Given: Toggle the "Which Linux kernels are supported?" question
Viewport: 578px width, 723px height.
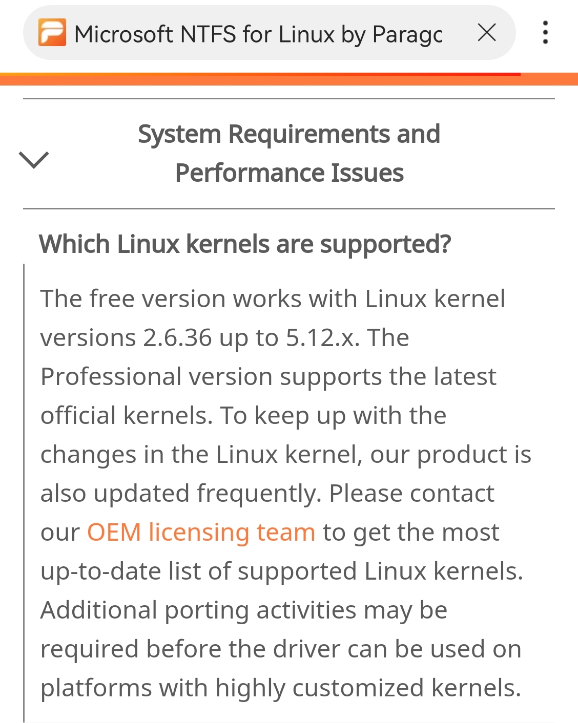Looking at the screenshot, I should (x=245, y=244).
